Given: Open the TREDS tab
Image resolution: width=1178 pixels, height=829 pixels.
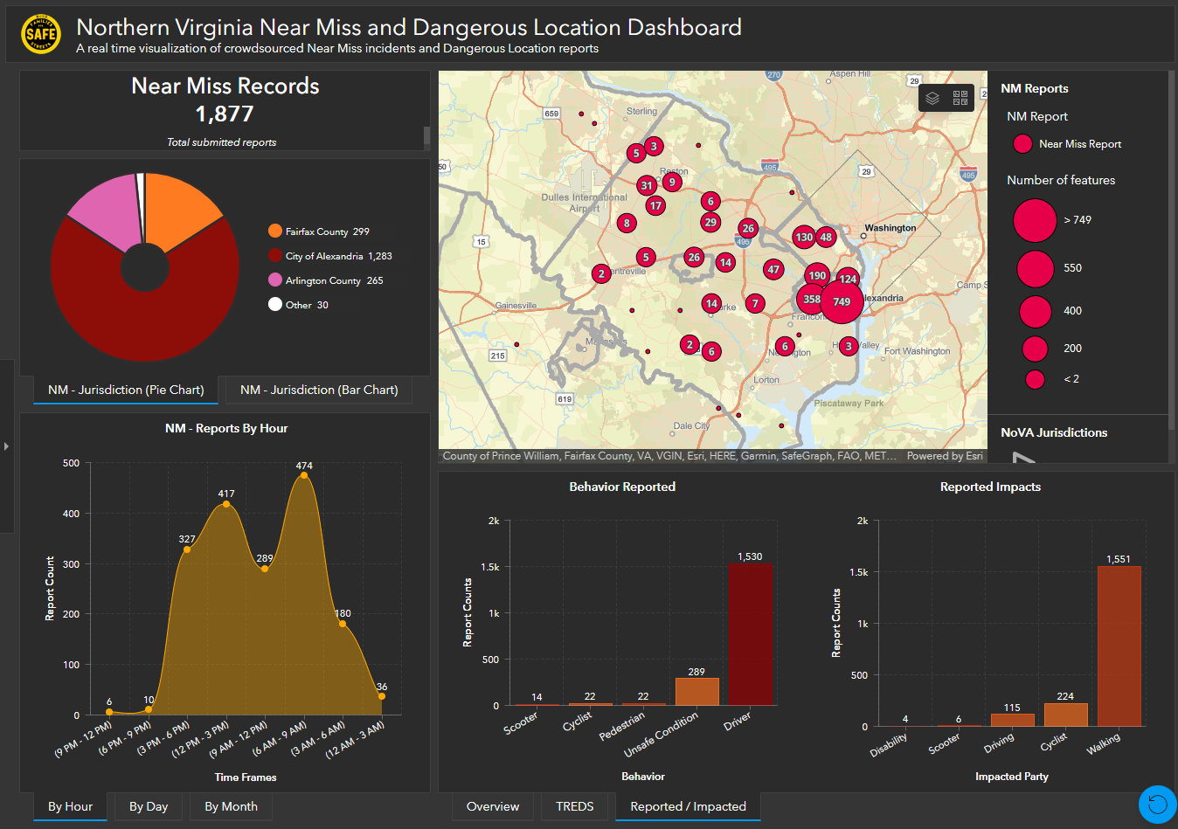Looking at the screenshot, I should (575, 806).
